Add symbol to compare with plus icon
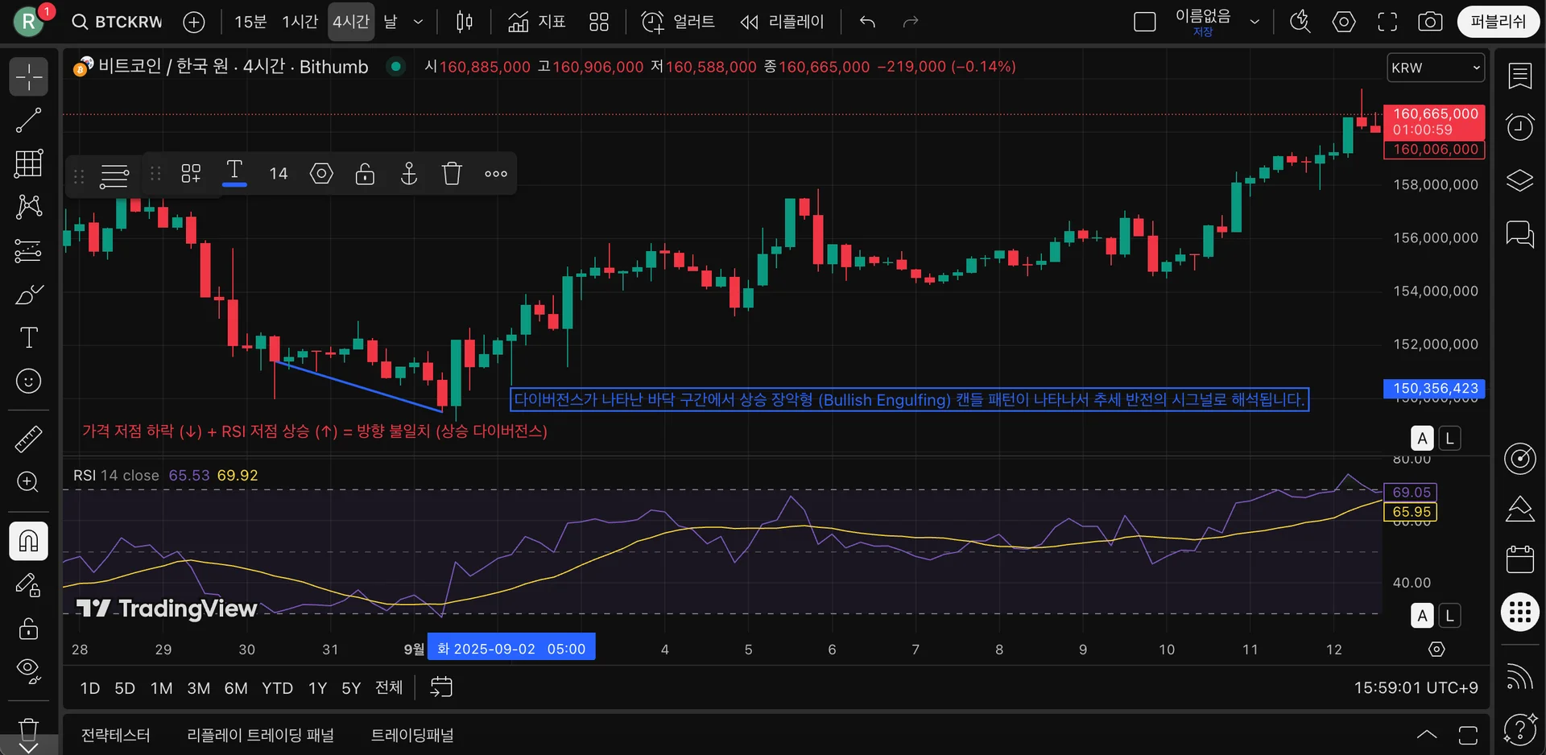The height and width of the screenshot is (755, 1546). pyautogui.click(x=194, y=22)
